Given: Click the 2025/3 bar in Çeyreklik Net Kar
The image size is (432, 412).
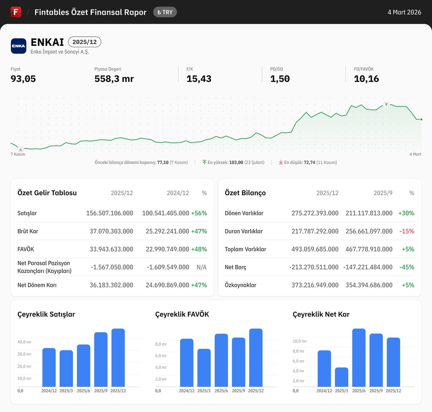Looking at the screenshot, I should coord(342,377).
